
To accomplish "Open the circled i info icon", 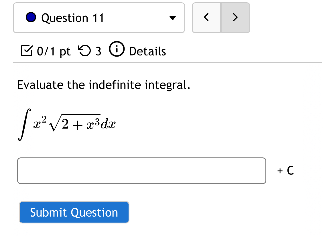I will pos(116,49).
